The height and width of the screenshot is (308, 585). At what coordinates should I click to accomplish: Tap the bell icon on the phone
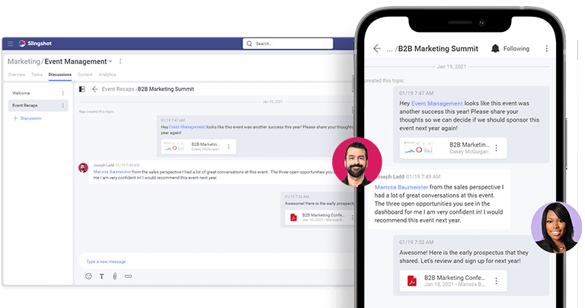(495, 49)
